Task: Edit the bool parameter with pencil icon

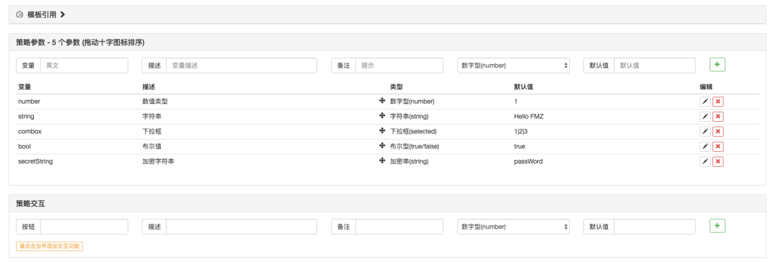Action: [x=705, y=147]
